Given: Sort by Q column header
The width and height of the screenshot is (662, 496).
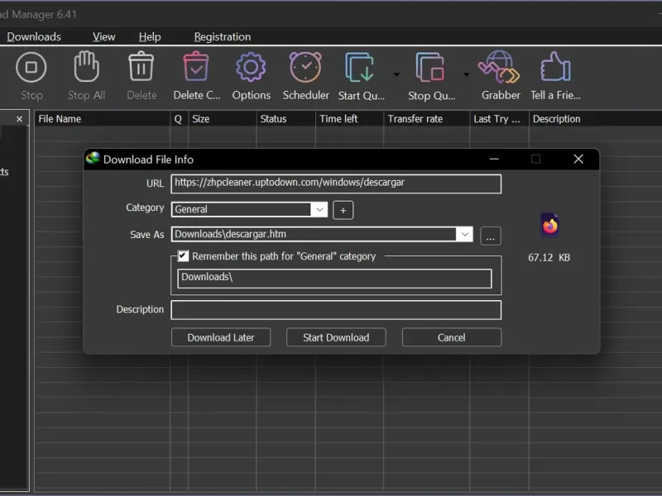Looking at the screenshot, I should click(179, 119).
